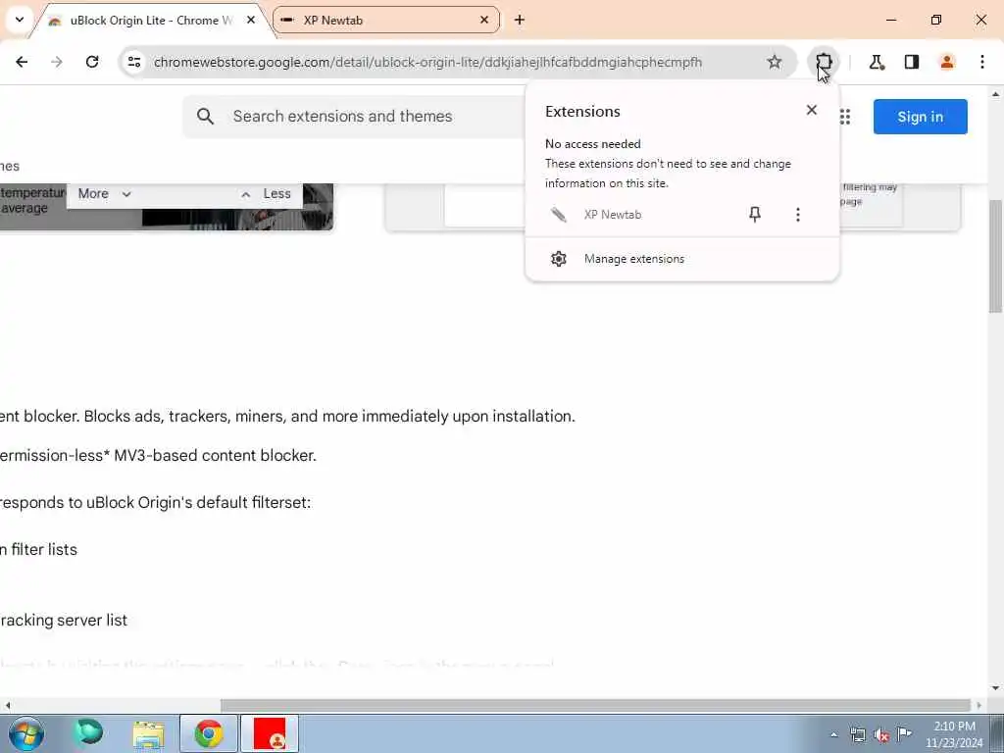Close the uBlock Origin Lite tab
Viewport: 1004px width, 753px height.
pyautogui.click(x=251, y=21)
